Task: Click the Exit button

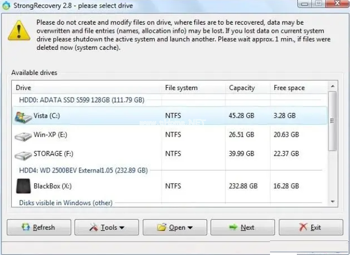Action: pos(310,227)
